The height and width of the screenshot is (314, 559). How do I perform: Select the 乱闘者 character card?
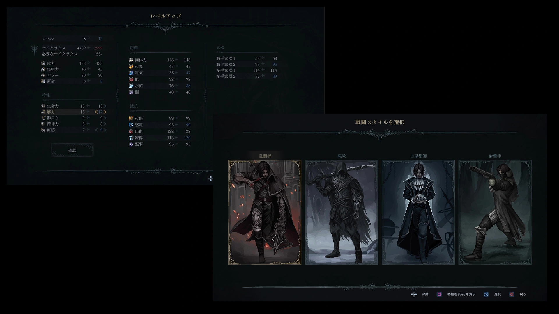pos(265,212)
